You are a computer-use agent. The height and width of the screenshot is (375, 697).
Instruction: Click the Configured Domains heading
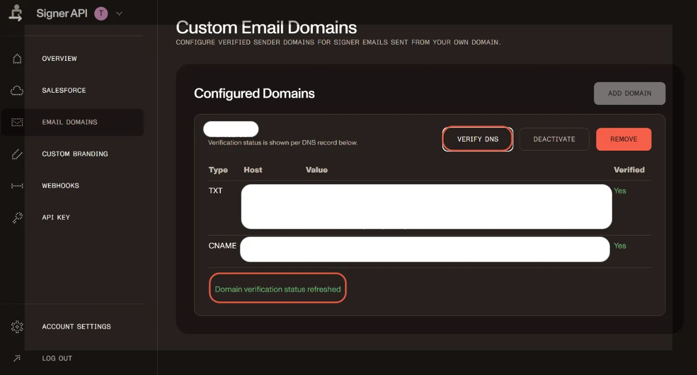[254, 93]
